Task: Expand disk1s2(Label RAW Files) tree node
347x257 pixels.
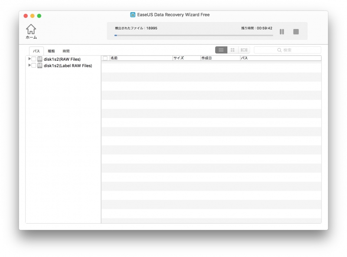Action: 29,65
